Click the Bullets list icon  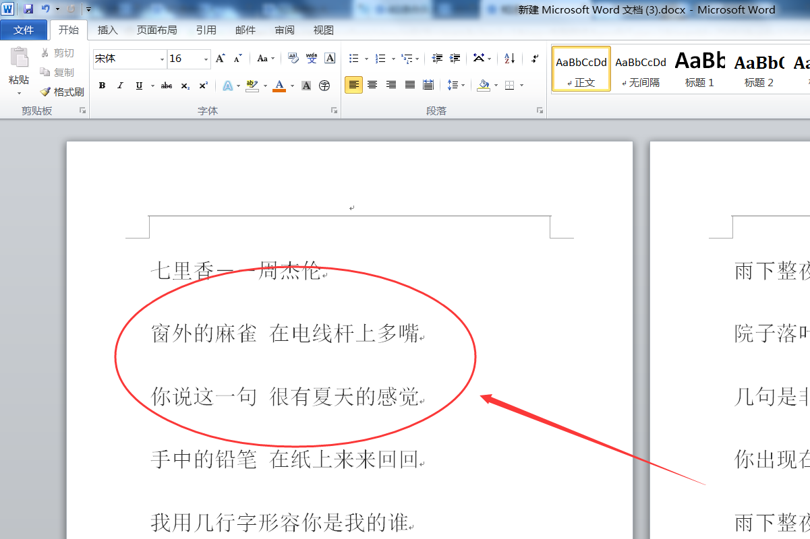[354, 59]
